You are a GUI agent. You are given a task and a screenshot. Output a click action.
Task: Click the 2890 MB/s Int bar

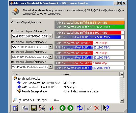click(90, 63)
